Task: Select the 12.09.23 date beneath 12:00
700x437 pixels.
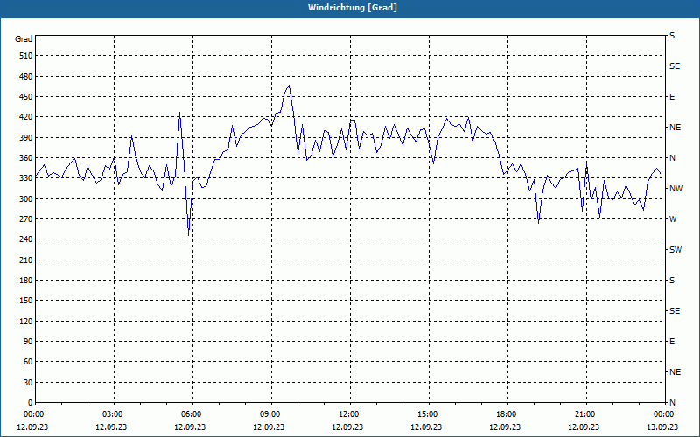Action: click(347, 427)
